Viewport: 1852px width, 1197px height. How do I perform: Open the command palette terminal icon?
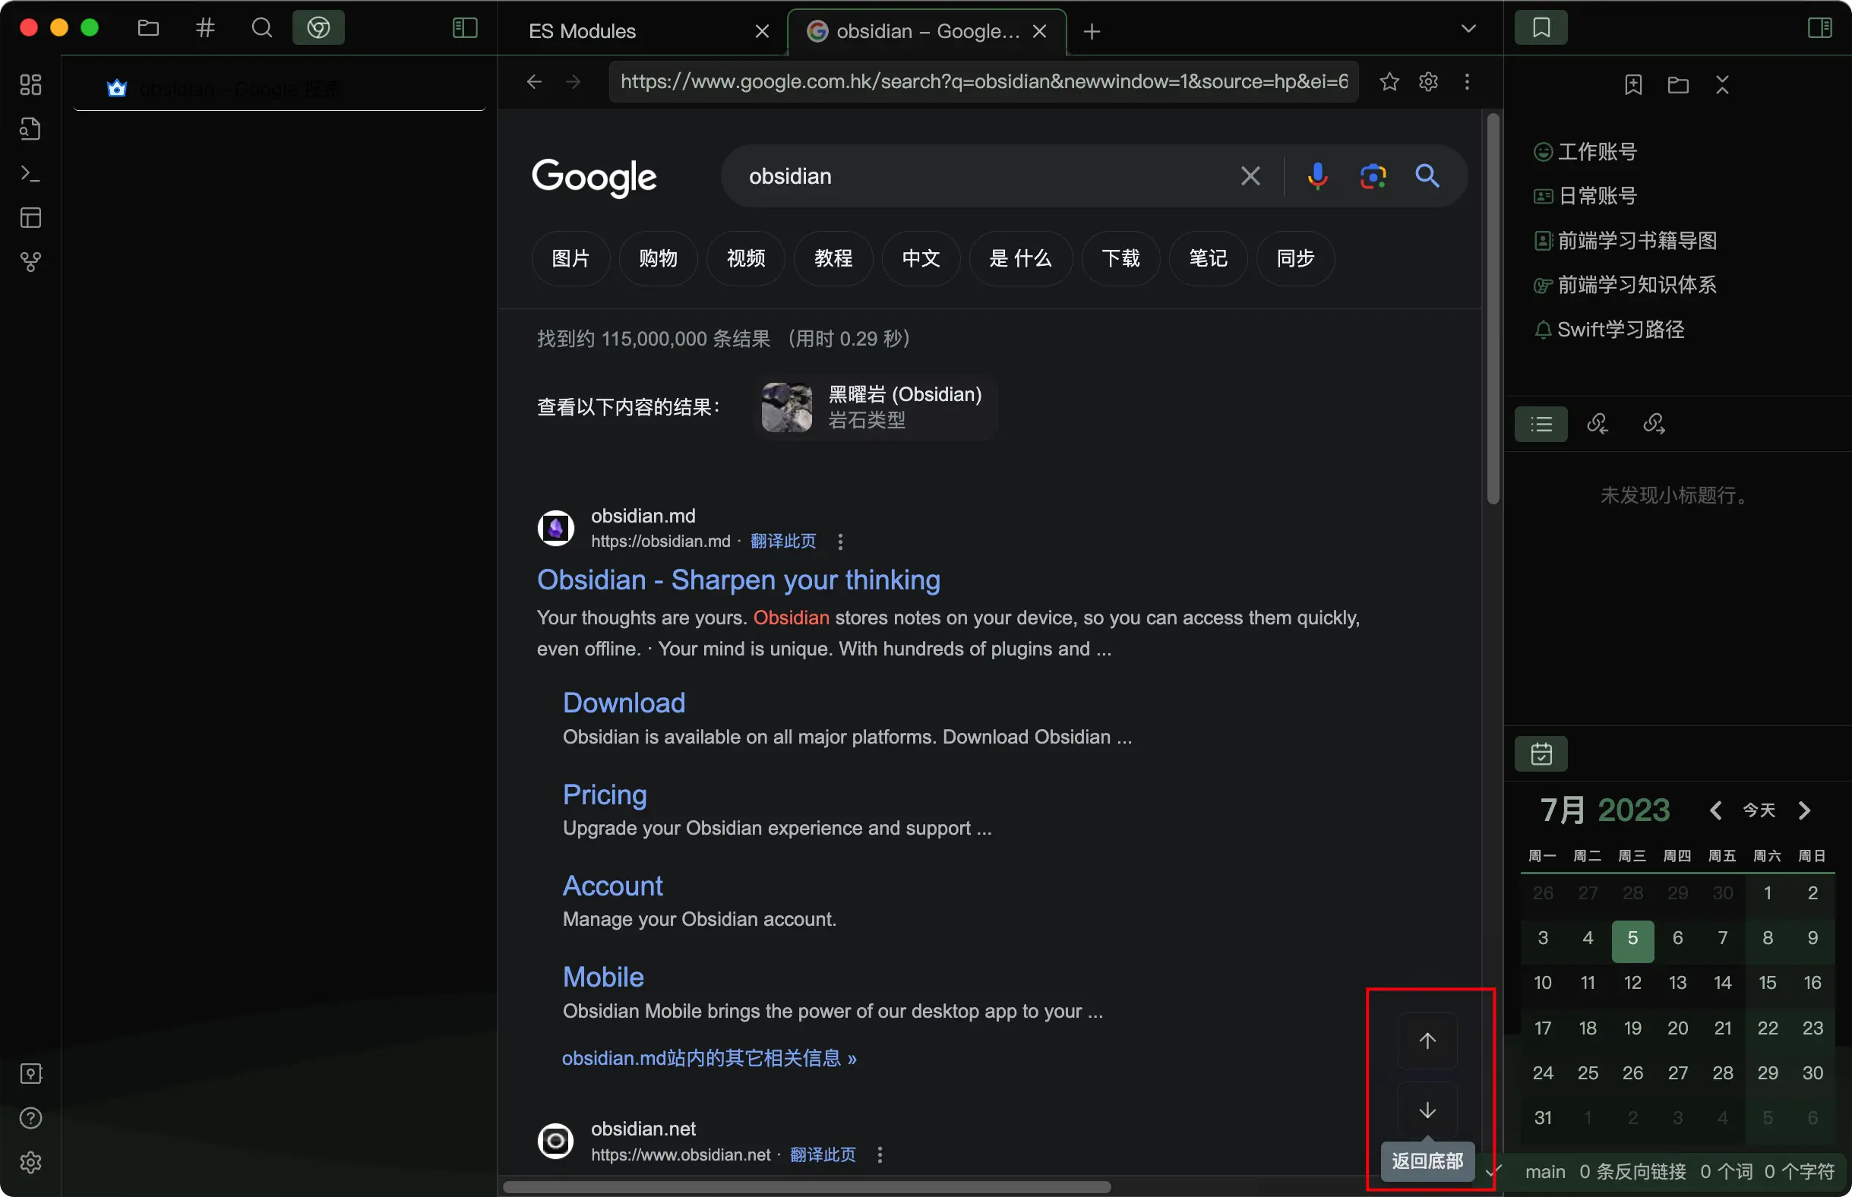pyautogui.click(x=30, y=173)
